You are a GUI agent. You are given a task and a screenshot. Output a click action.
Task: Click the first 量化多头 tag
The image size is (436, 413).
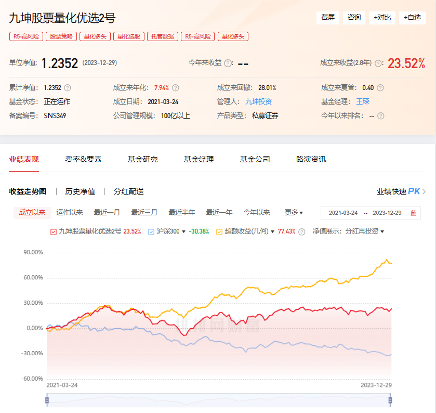click(95, 36)
